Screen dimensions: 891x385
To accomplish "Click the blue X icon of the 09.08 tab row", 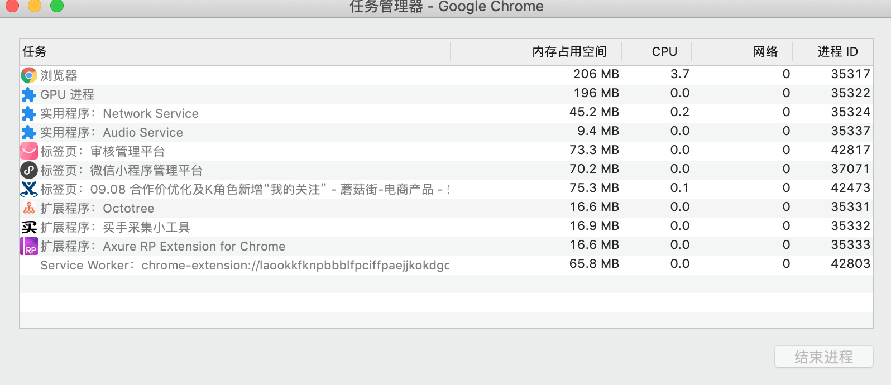I will coord(29,189).
